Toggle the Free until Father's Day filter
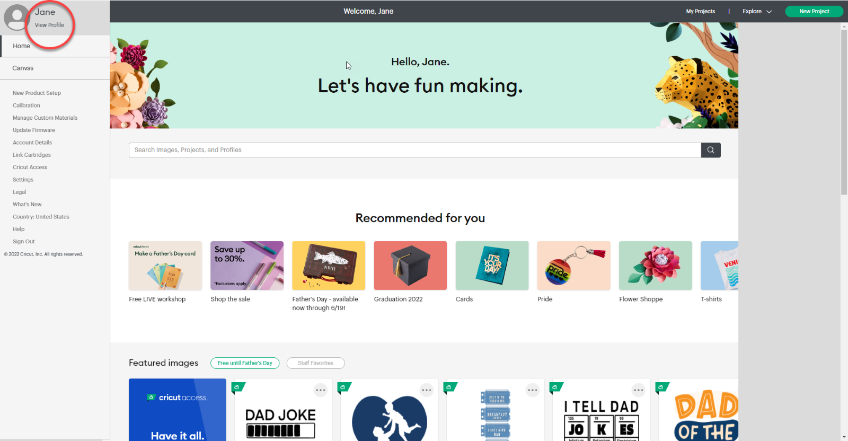848x441 pixels. [x=245, y=363]
